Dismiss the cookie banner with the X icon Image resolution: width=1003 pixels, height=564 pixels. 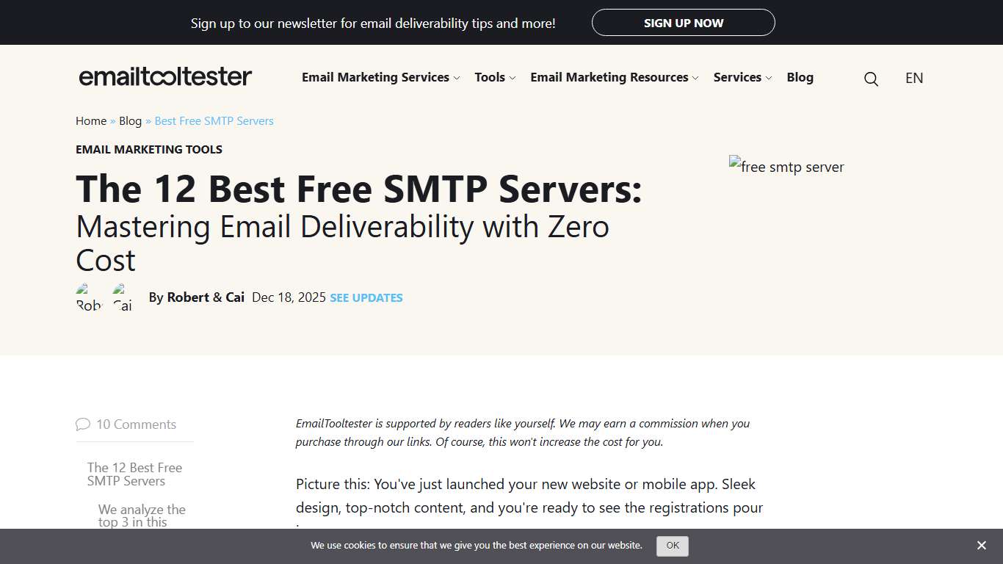[x=982, y=546]
